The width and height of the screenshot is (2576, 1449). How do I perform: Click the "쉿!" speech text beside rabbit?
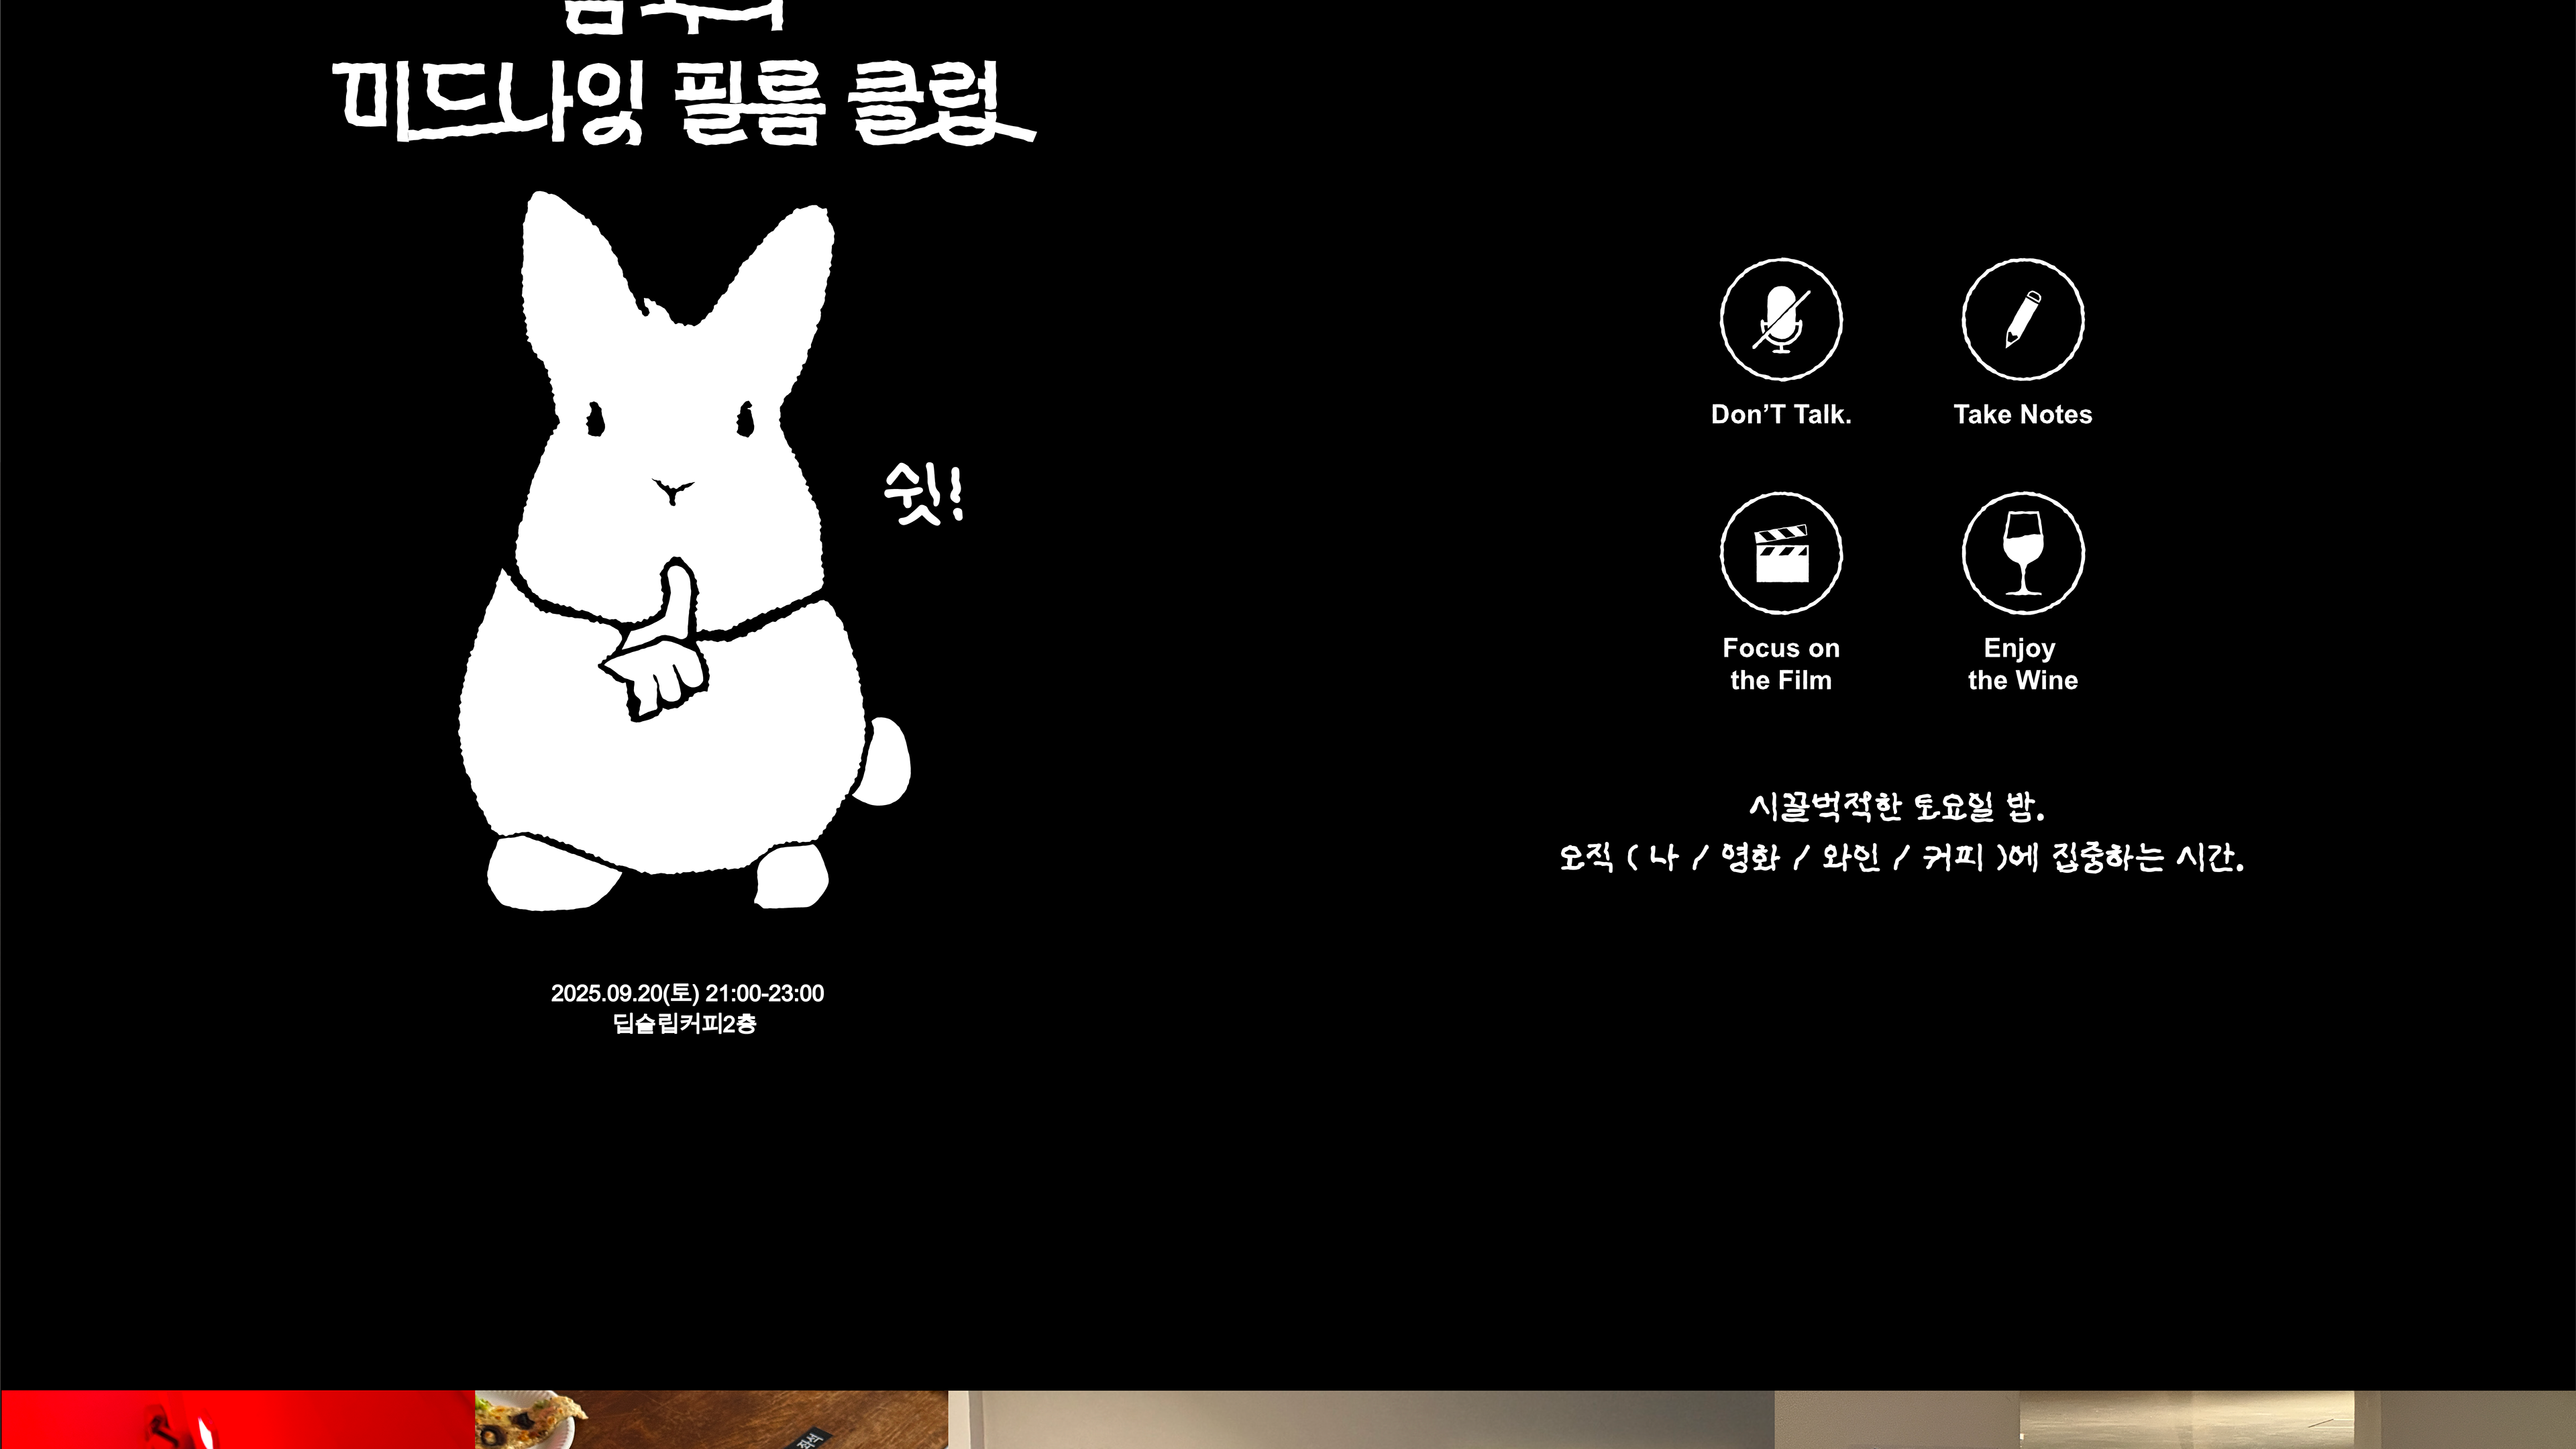(923, 494)
